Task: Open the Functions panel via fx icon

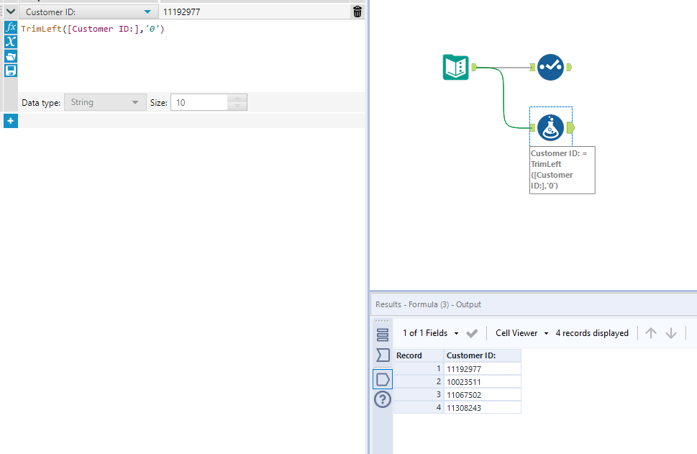Action: point(10,27)
